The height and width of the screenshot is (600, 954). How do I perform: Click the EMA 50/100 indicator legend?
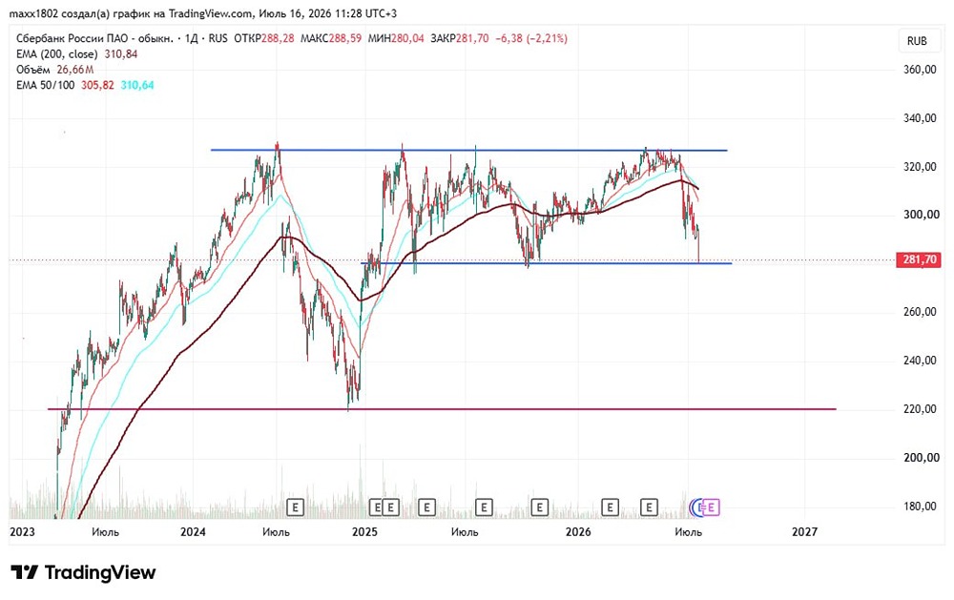85,85
